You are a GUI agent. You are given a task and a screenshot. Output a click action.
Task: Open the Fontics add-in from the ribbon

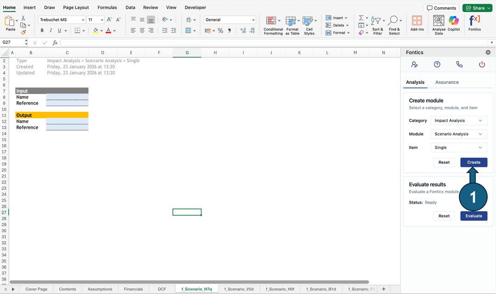474,24
